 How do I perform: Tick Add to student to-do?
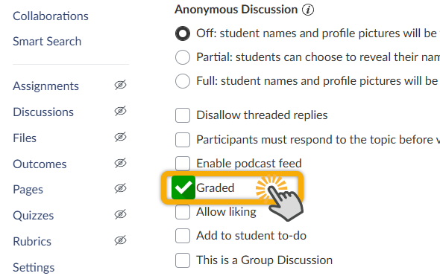point(183,236)
